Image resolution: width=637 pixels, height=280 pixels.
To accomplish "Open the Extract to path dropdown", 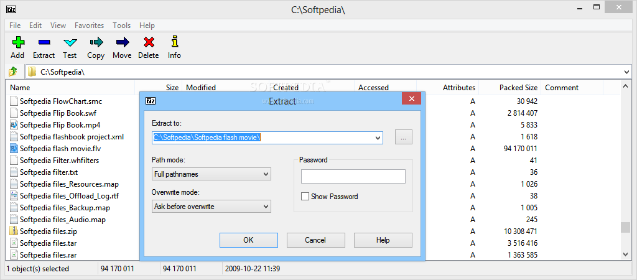I will 378,138.
